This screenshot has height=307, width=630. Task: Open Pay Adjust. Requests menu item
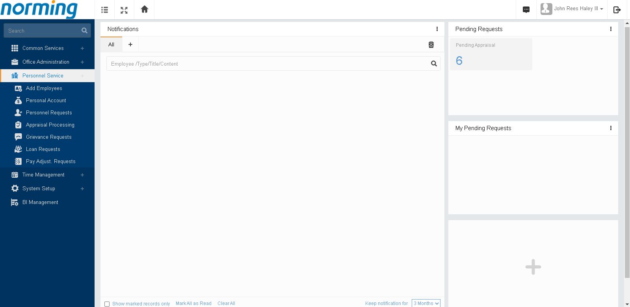click(x=51, y=162)
